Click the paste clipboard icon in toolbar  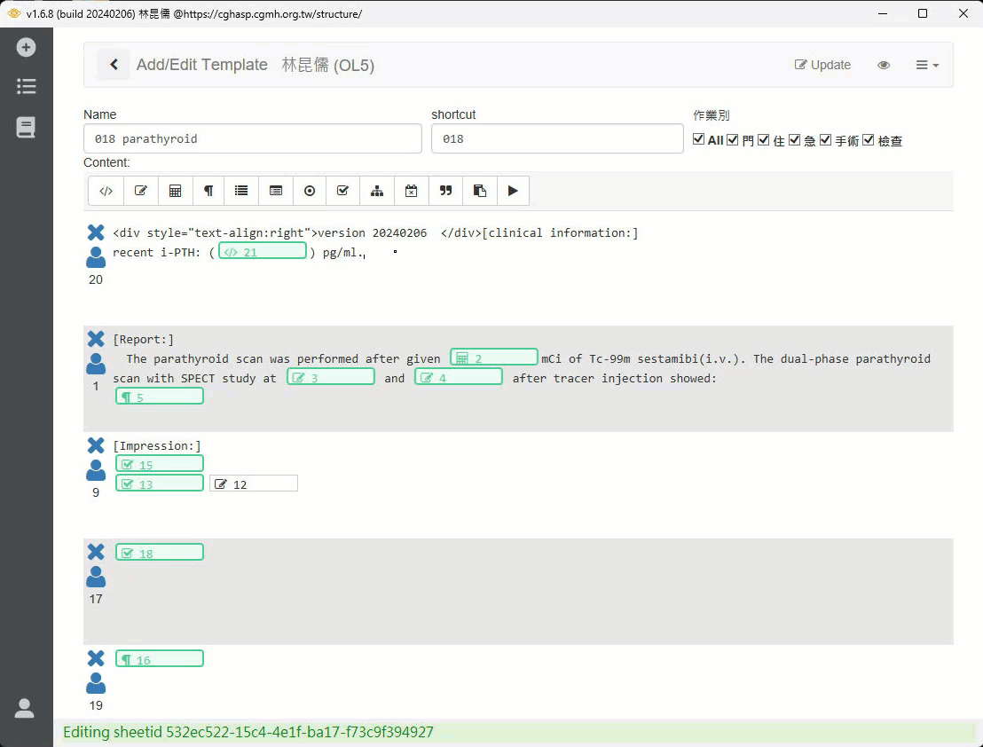(479, 191)
